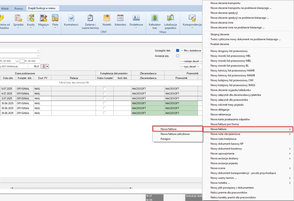
Task: Open the typy zleceń dropdown
Action: coord(191,66)
